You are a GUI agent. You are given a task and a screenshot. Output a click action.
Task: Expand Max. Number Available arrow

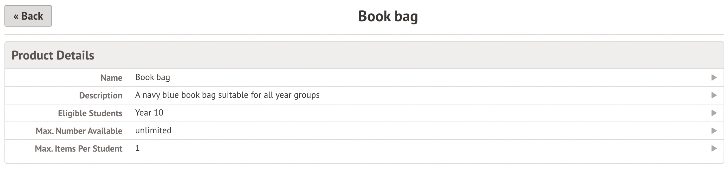click(x=714, y=131)
